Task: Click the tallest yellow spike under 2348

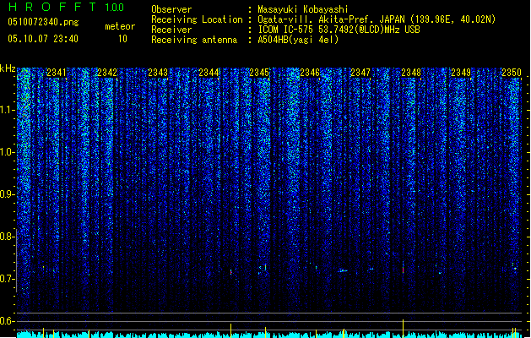Action: coord(403,328)
